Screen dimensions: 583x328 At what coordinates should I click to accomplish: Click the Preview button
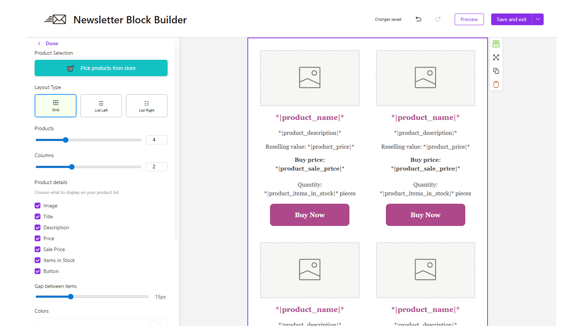(x=469, y=19)
